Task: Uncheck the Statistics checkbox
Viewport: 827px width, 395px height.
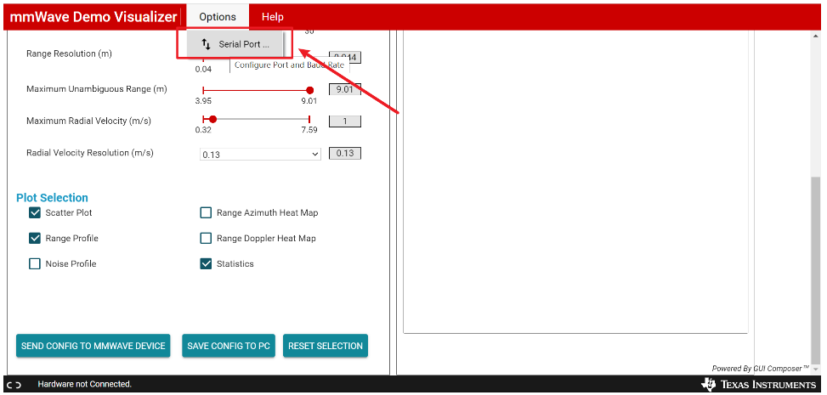Action: [x=206, y=263]
